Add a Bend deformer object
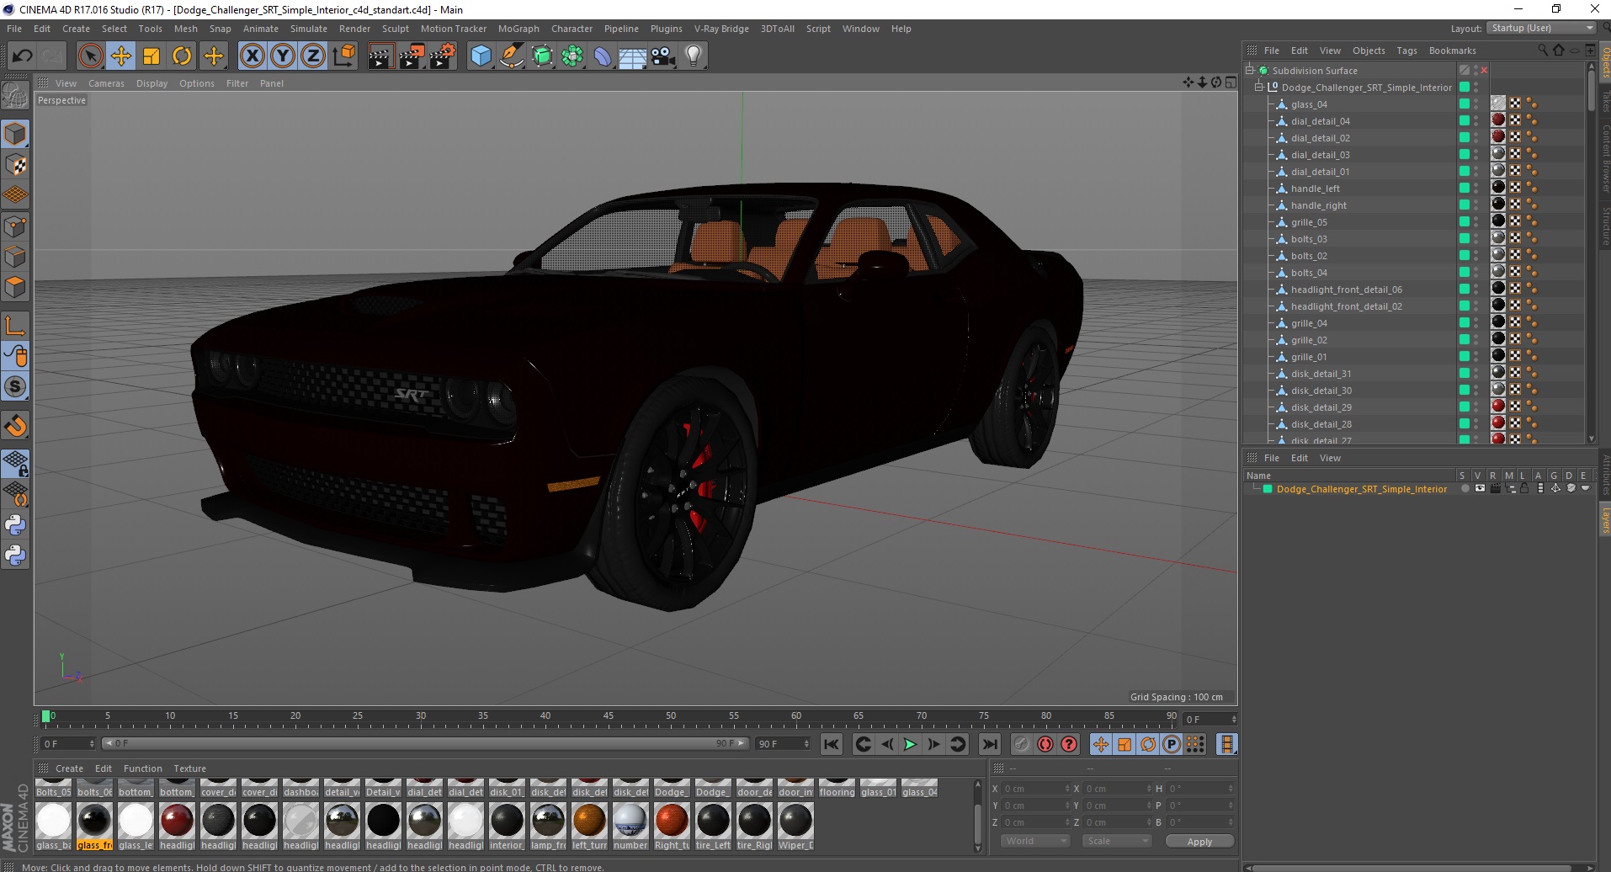 click(603, 56)
